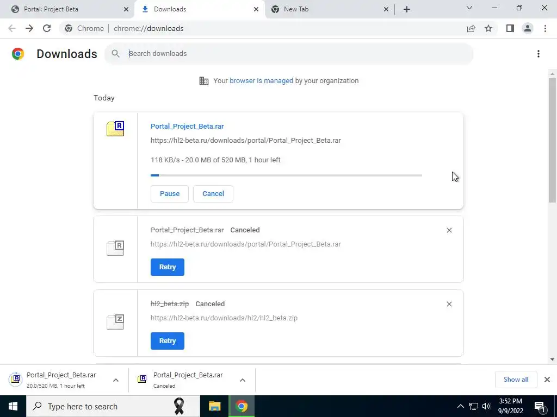The image size is (557, 417).
Task: Open the Chrome main menu (three dots)
Action: (545, 28)
